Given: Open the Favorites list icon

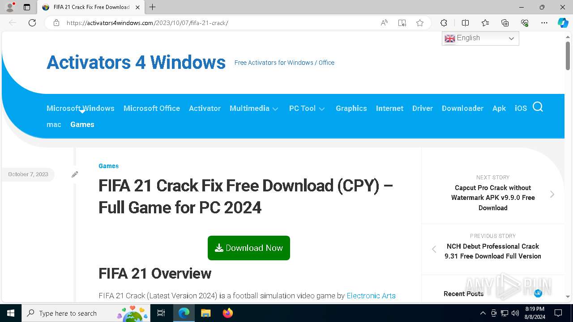Looking at the screenshot, I should click(x=485, y=23).
